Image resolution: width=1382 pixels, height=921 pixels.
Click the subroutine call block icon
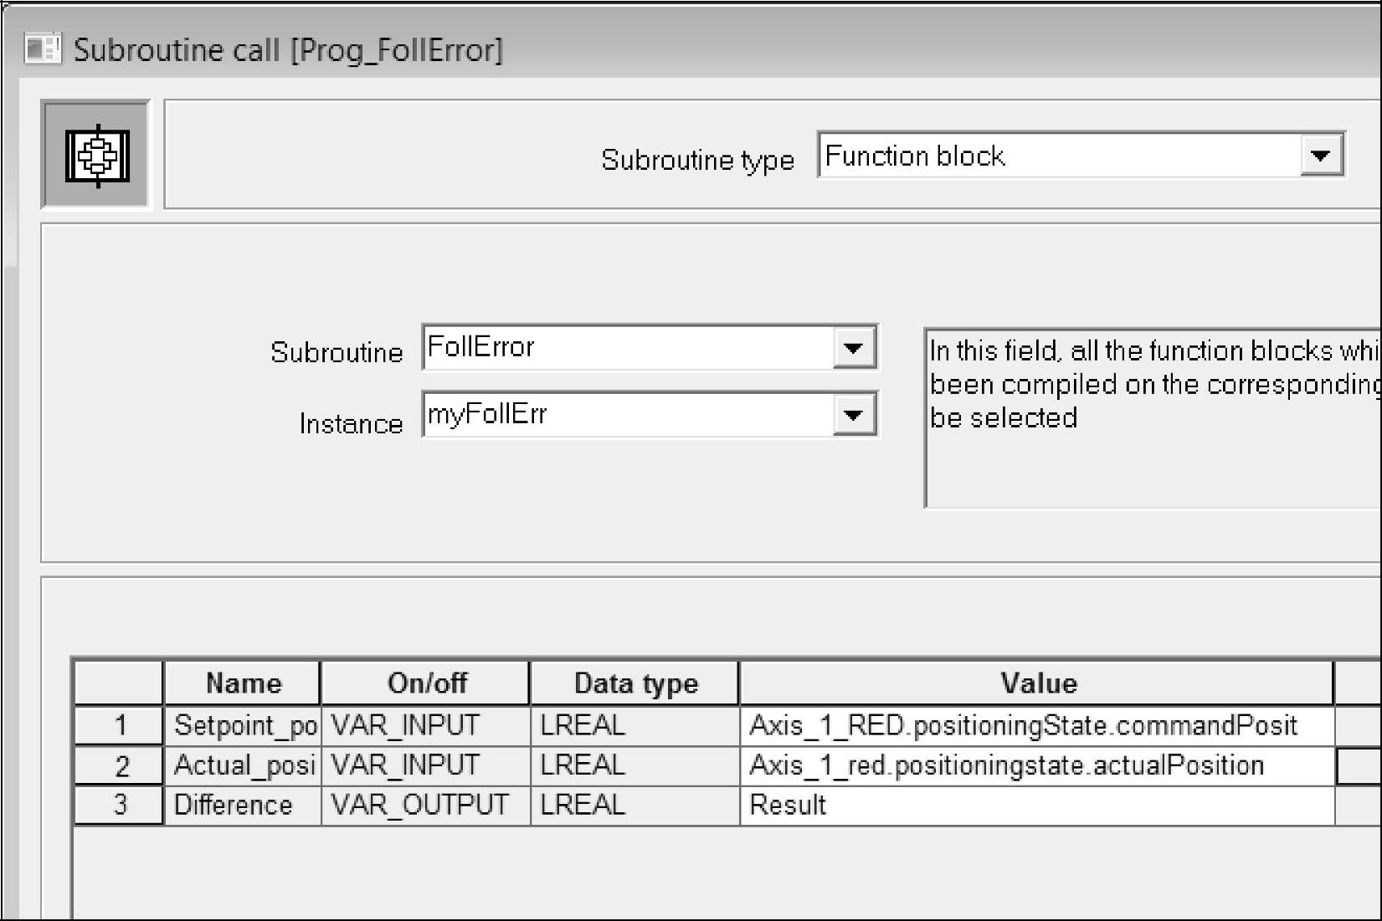pos(96,156)
